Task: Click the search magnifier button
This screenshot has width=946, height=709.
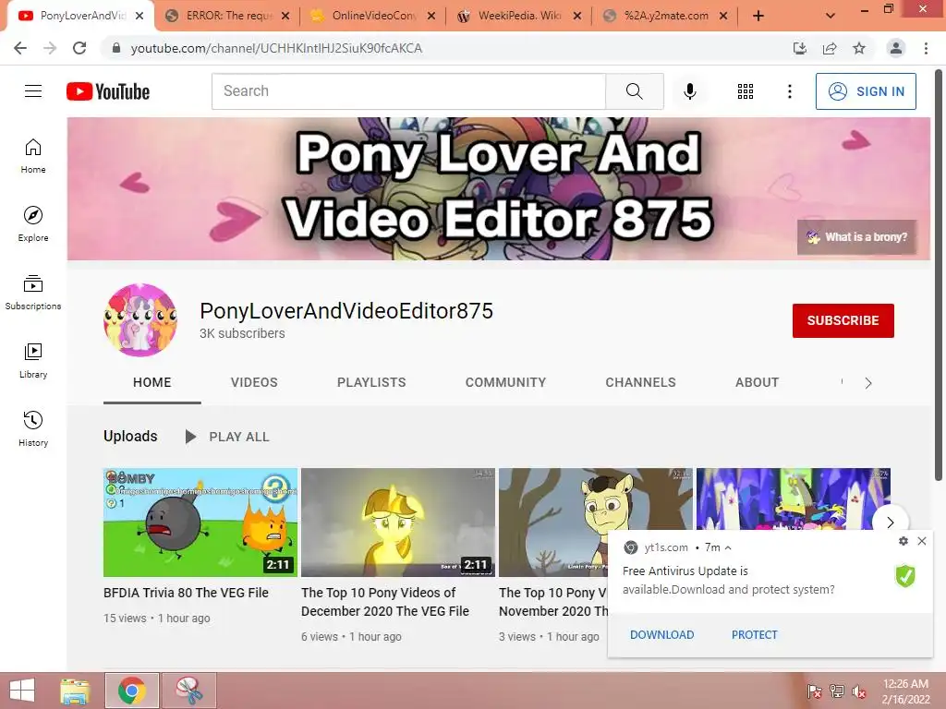Action: (634, 91)
